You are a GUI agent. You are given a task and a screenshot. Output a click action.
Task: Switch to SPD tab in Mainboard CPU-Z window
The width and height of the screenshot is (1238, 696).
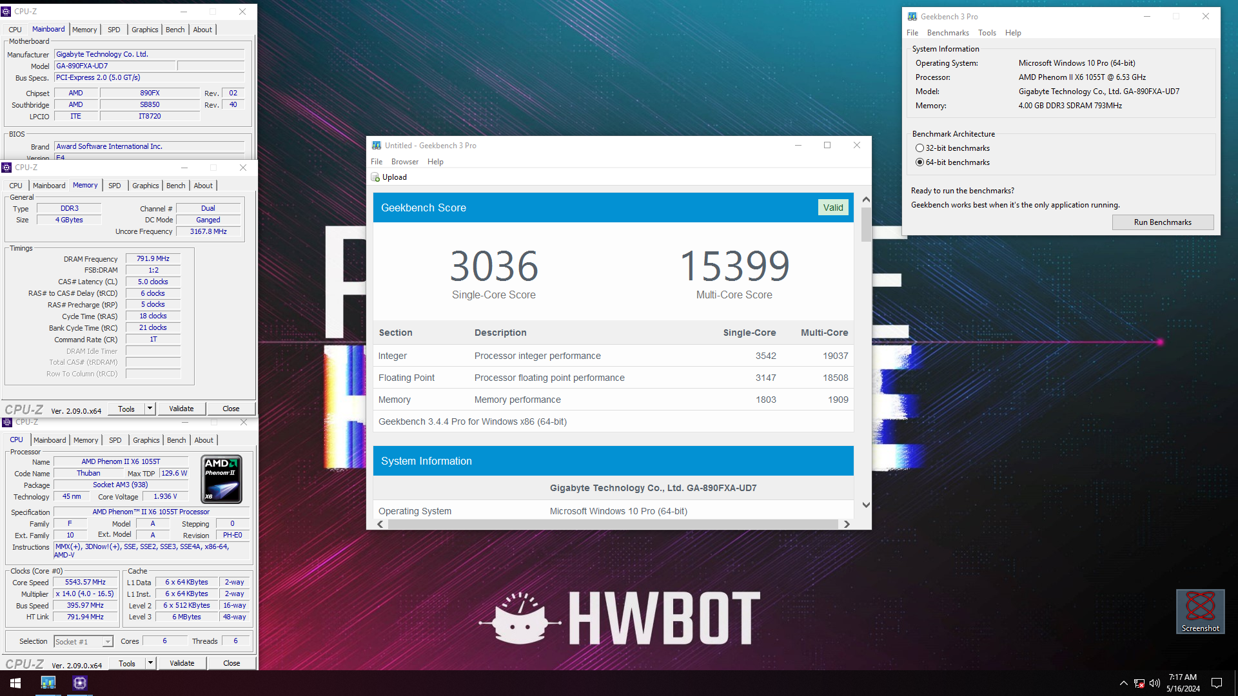point(114,30)
